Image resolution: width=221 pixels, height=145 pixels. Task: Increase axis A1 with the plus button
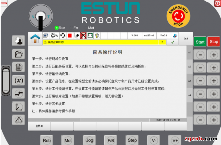[x=214, y=55]
